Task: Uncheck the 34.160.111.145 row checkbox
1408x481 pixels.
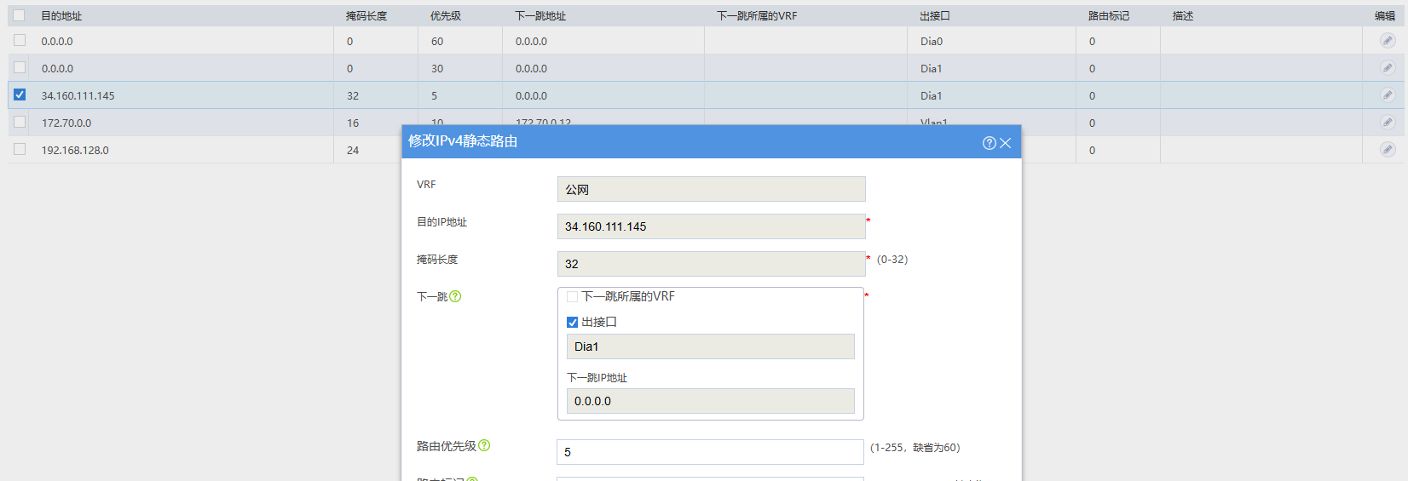Action: [x=20, y=94]
